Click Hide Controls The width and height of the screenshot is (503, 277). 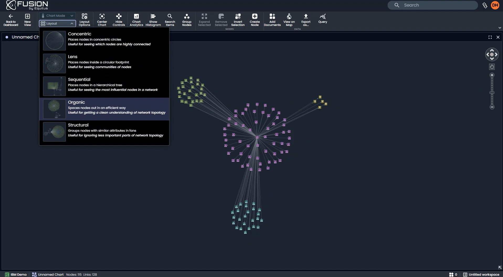119,19
